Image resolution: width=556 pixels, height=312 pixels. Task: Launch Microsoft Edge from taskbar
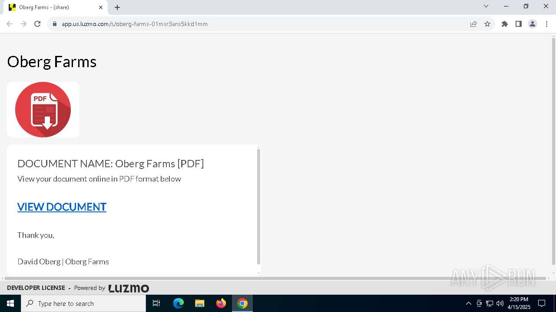[x=179, y=303]
